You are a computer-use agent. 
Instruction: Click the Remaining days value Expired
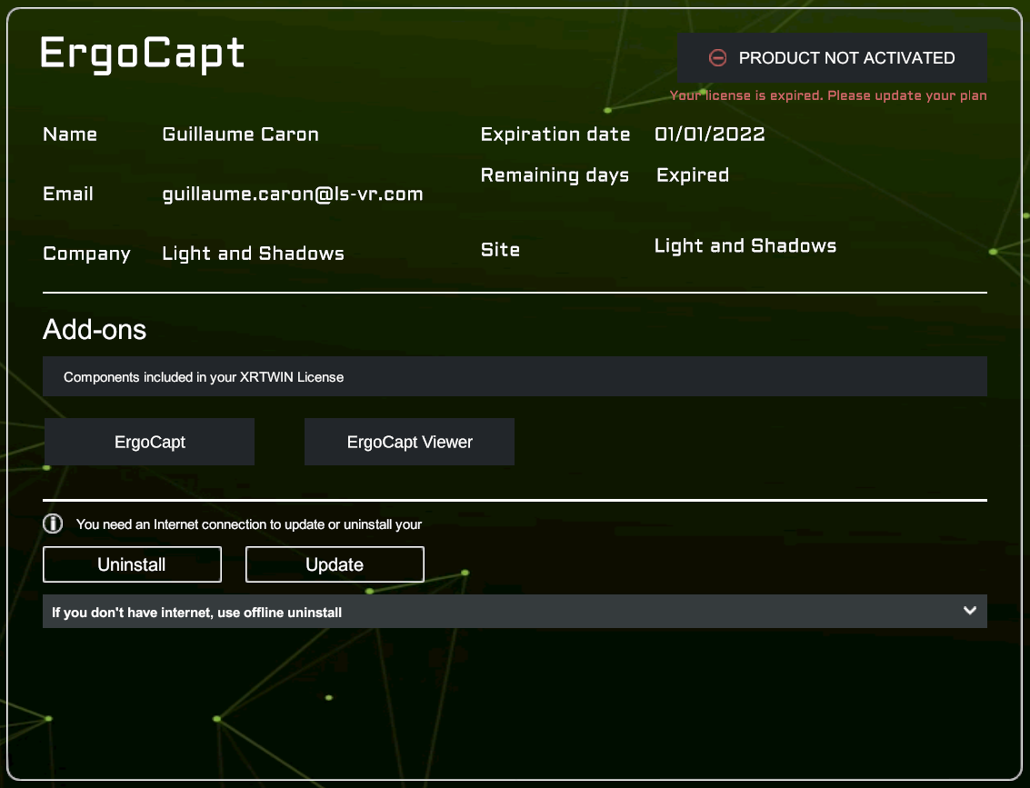point(693,175)
